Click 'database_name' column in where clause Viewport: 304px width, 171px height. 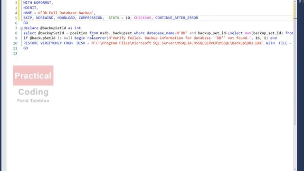point(161,33)
